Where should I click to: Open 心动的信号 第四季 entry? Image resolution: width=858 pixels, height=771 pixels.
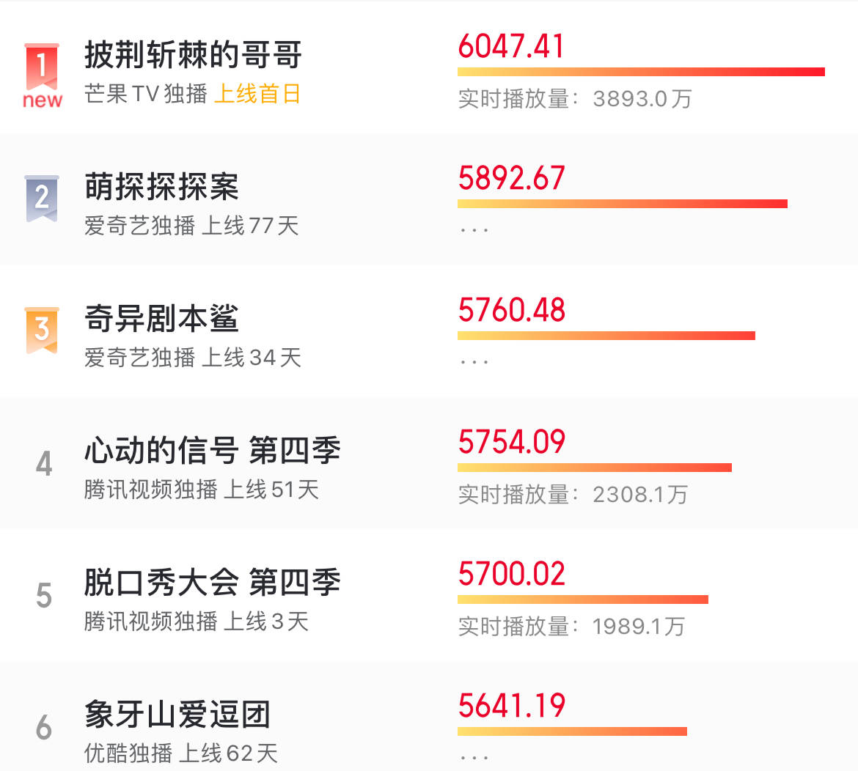[213, 451]
